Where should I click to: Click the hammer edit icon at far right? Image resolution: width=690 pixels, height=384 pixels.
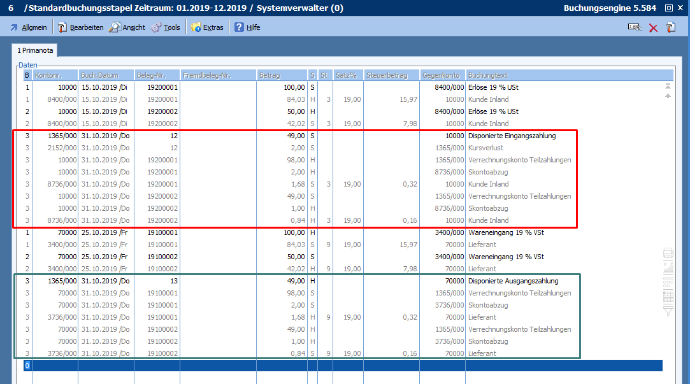[670, 27]
